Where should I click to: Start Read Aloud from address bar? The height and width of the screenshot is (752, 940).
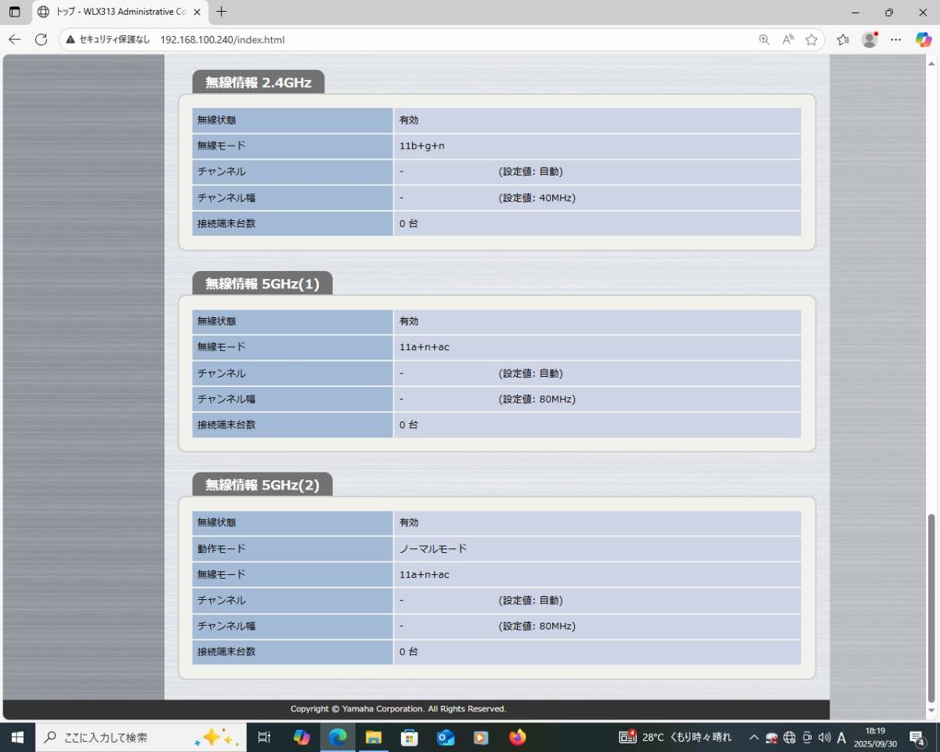788,39
